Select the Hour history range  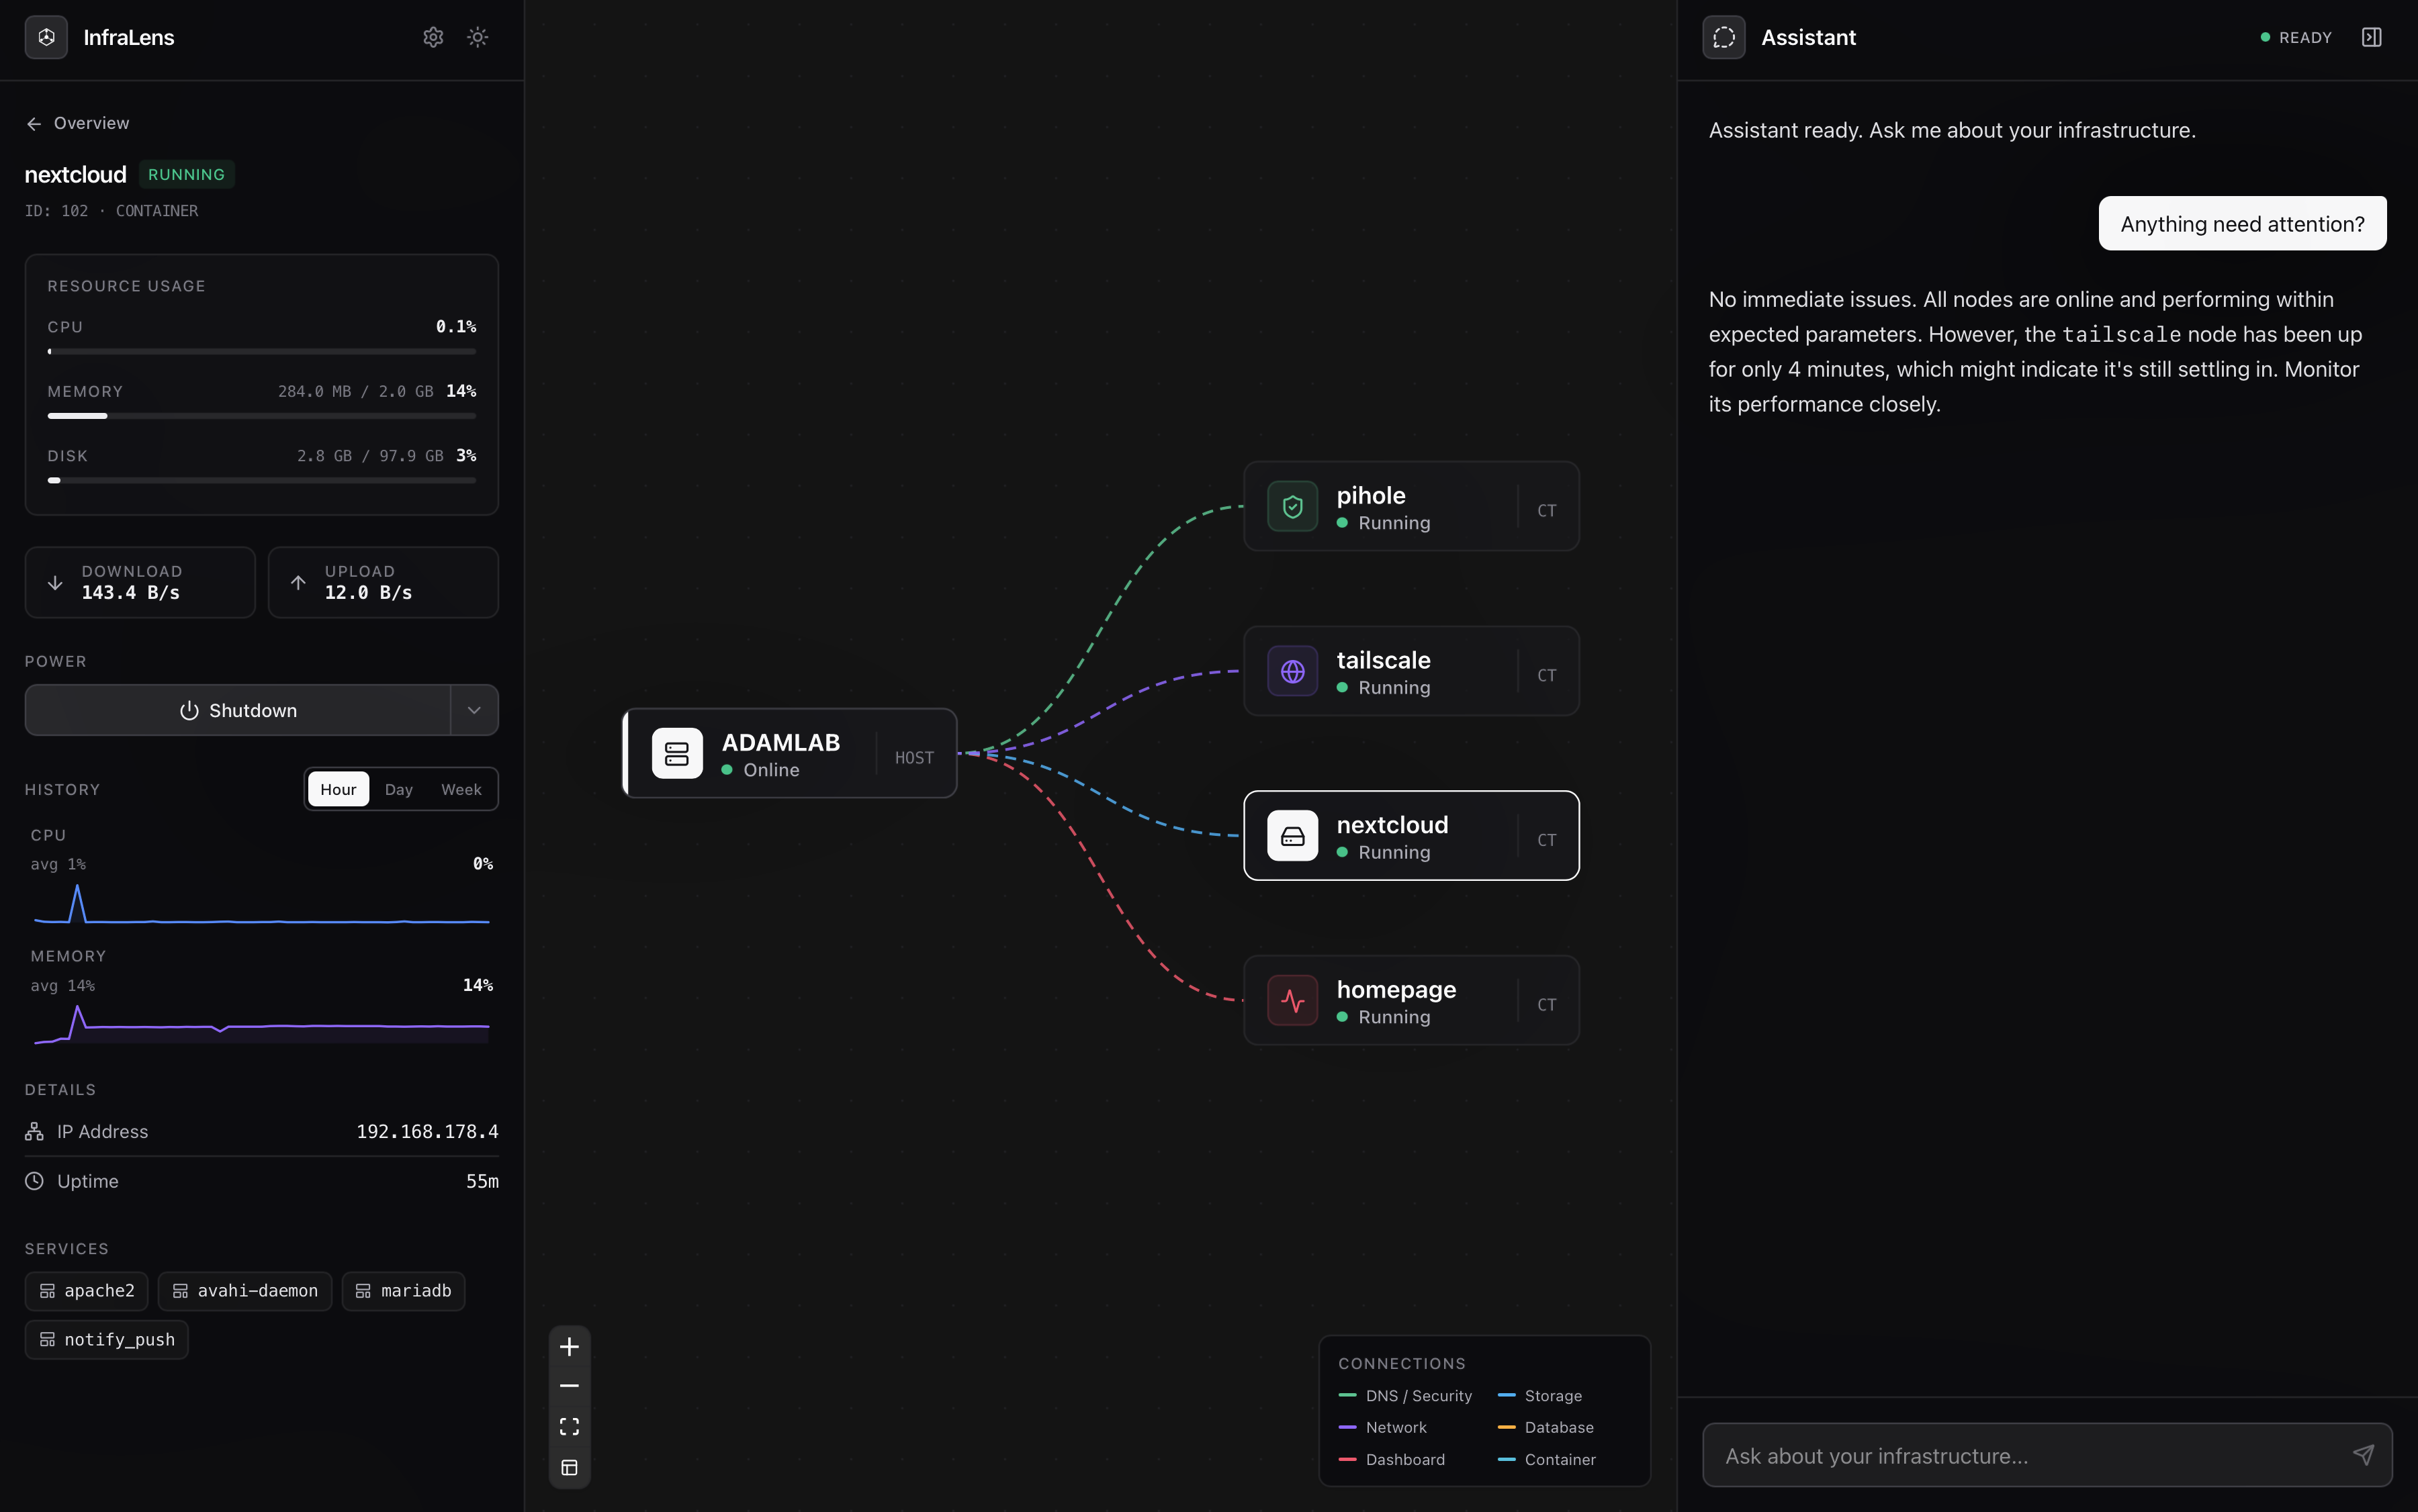(338, 789)
